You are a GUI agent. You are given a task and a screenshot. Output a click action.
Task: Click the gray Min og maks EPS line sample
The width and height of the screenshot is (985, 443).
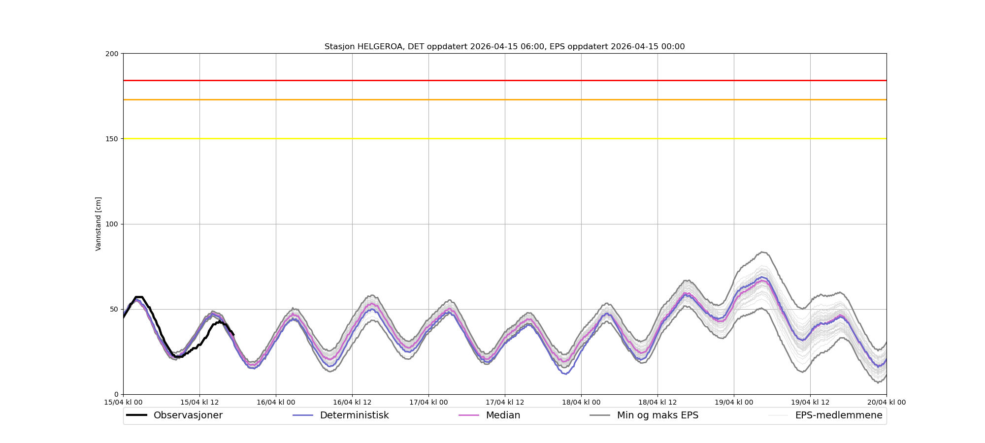[x=600, y=415]
